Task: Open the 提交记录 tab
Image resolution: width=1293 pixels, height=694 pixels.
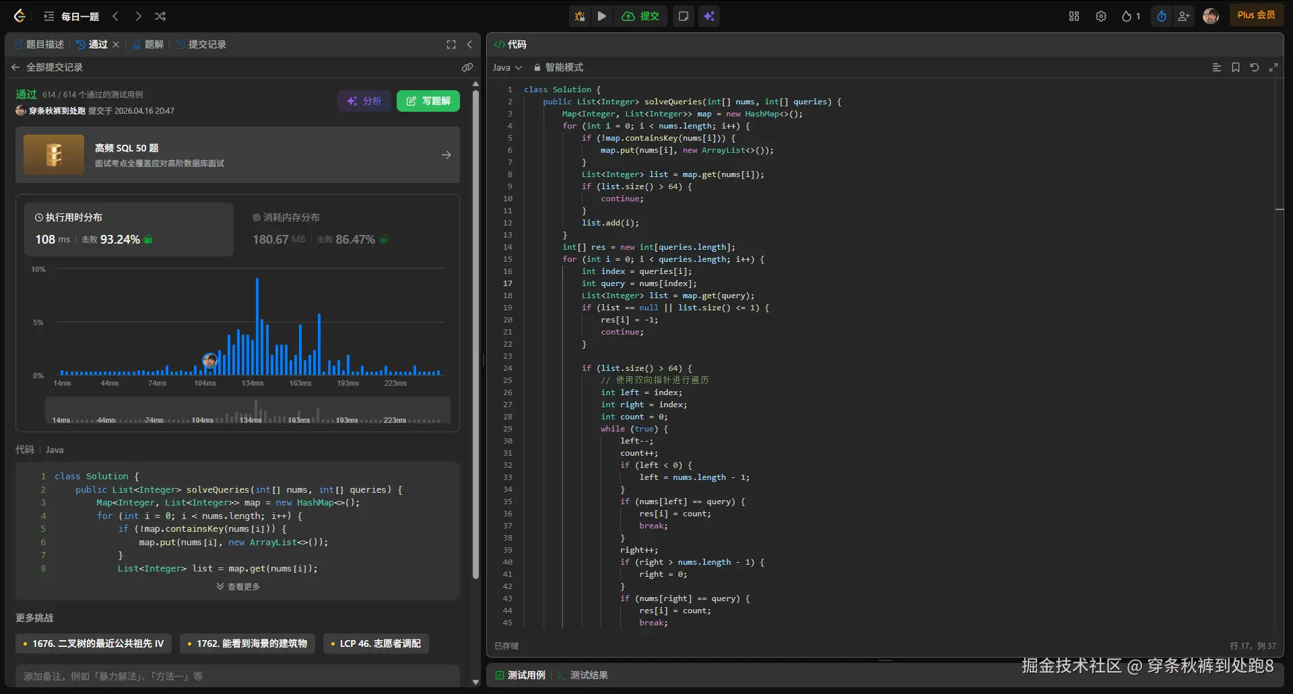Action: (201, 44)
